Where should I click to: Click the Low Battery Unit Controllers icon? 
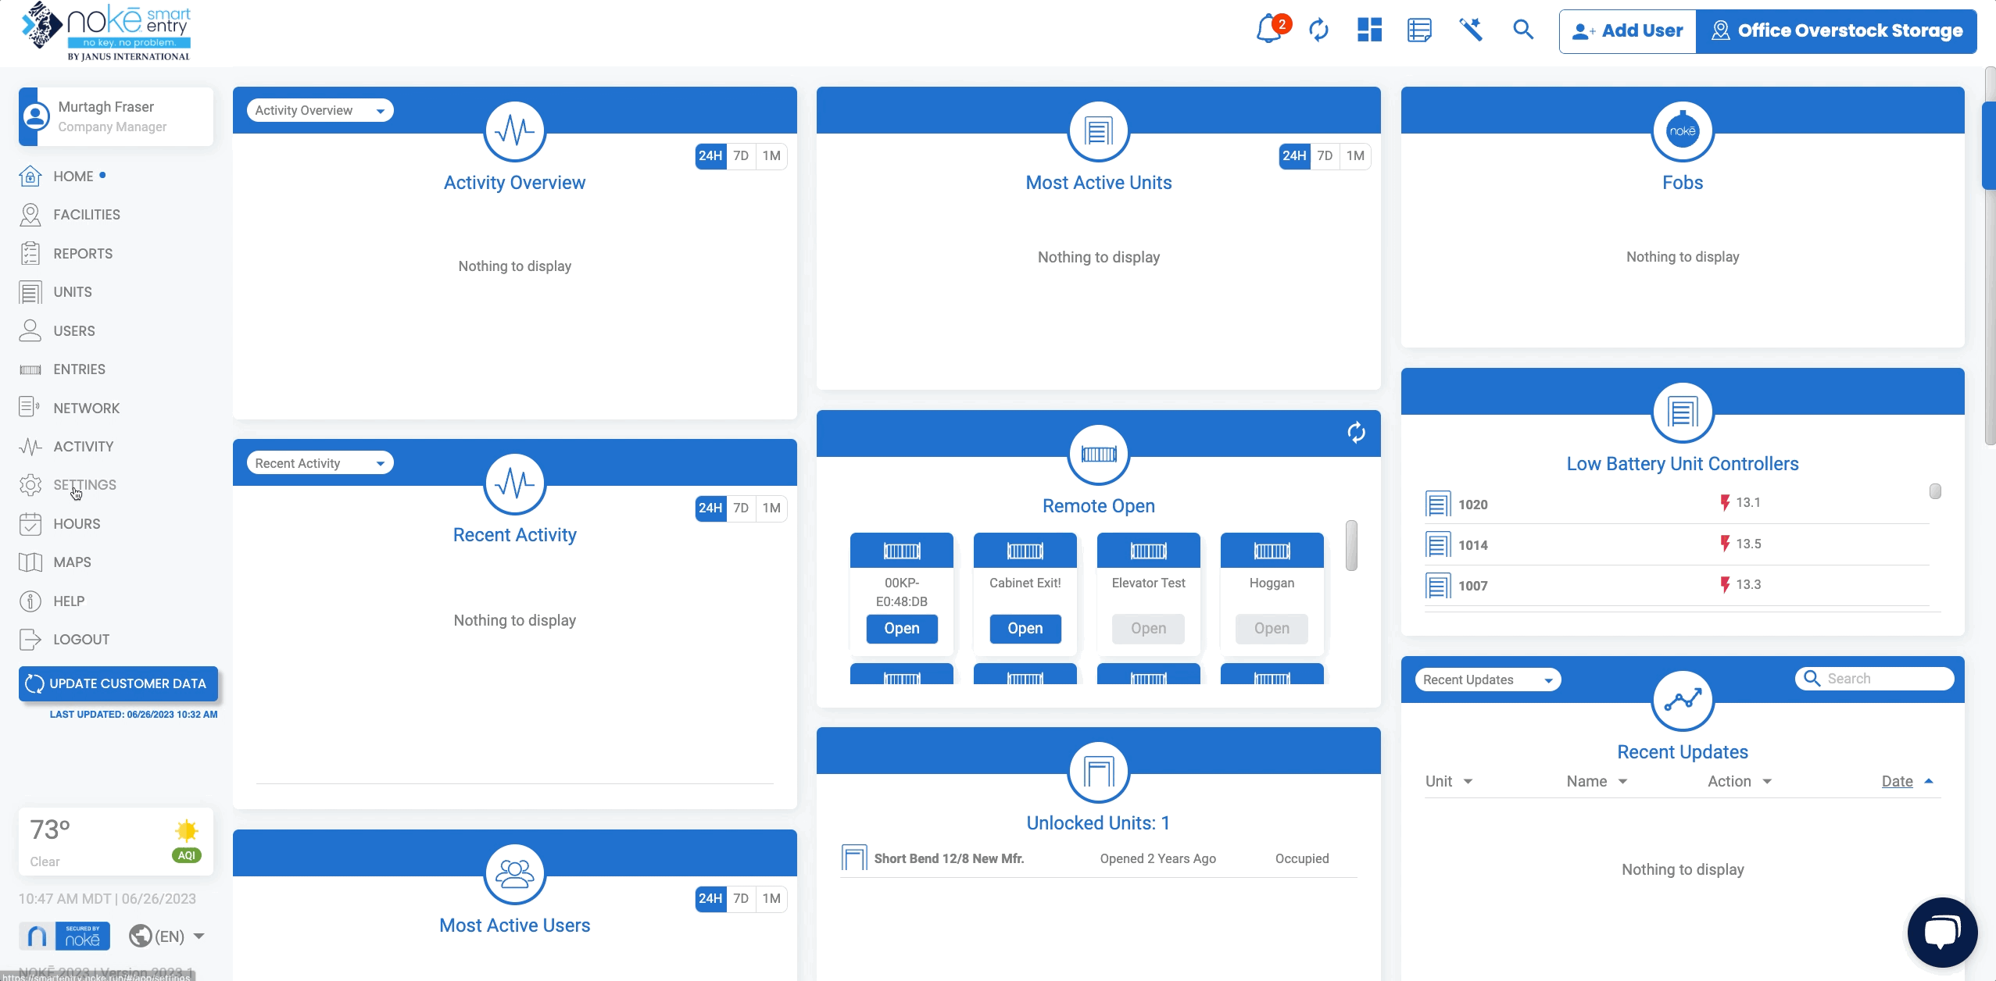pos(1682,412)
